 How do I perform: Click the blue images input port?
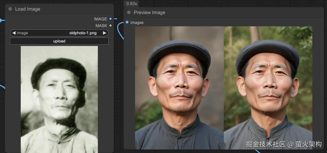click(127, 22)
